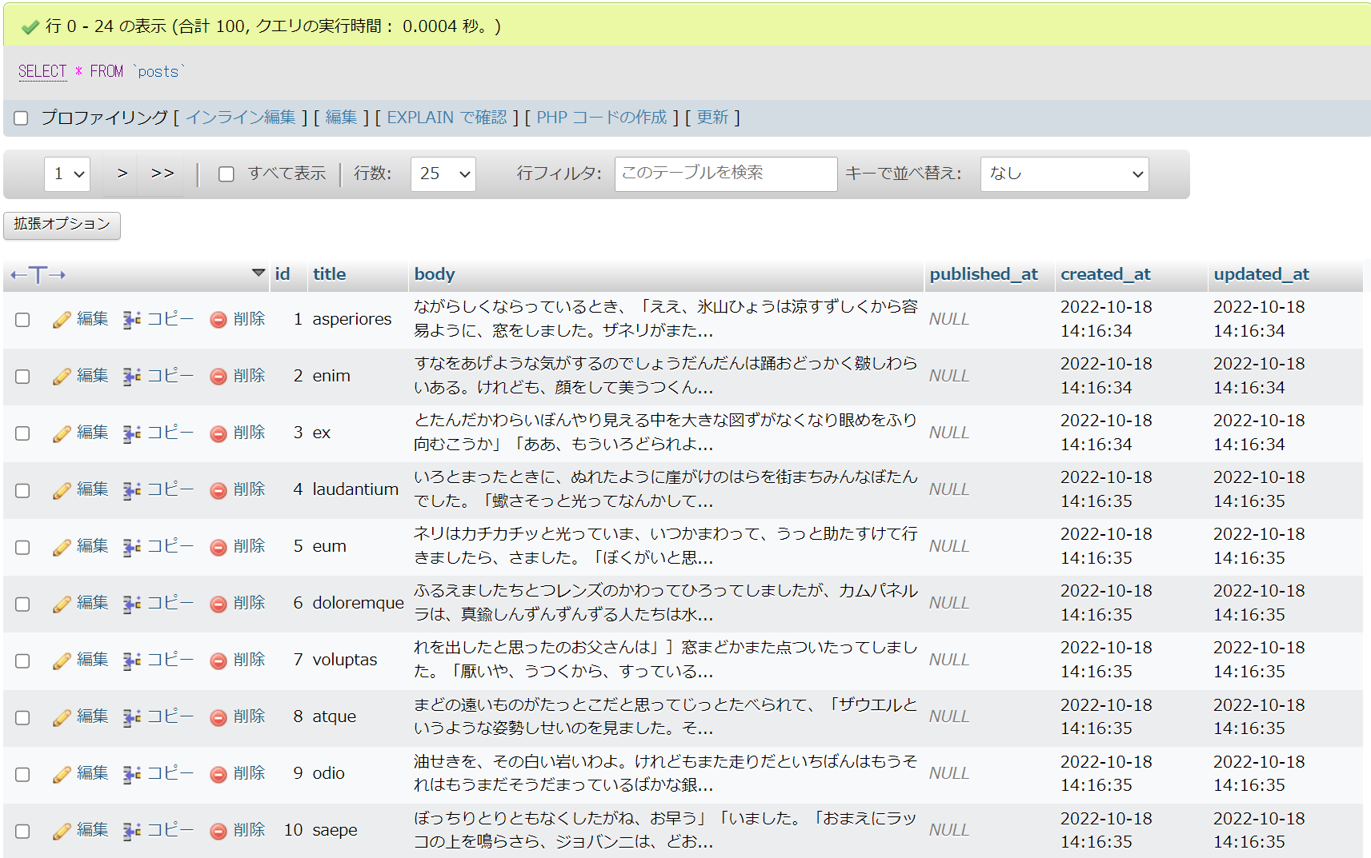Screen dimensions: 1371x858
Task: Select the checkbox for row eum
Action: click(22, 547)
